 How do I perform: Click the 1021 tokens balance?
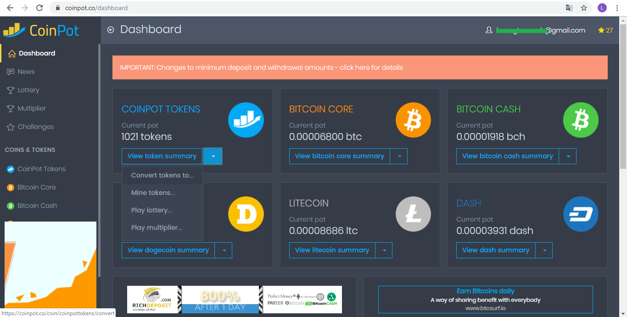pos(147,137)
